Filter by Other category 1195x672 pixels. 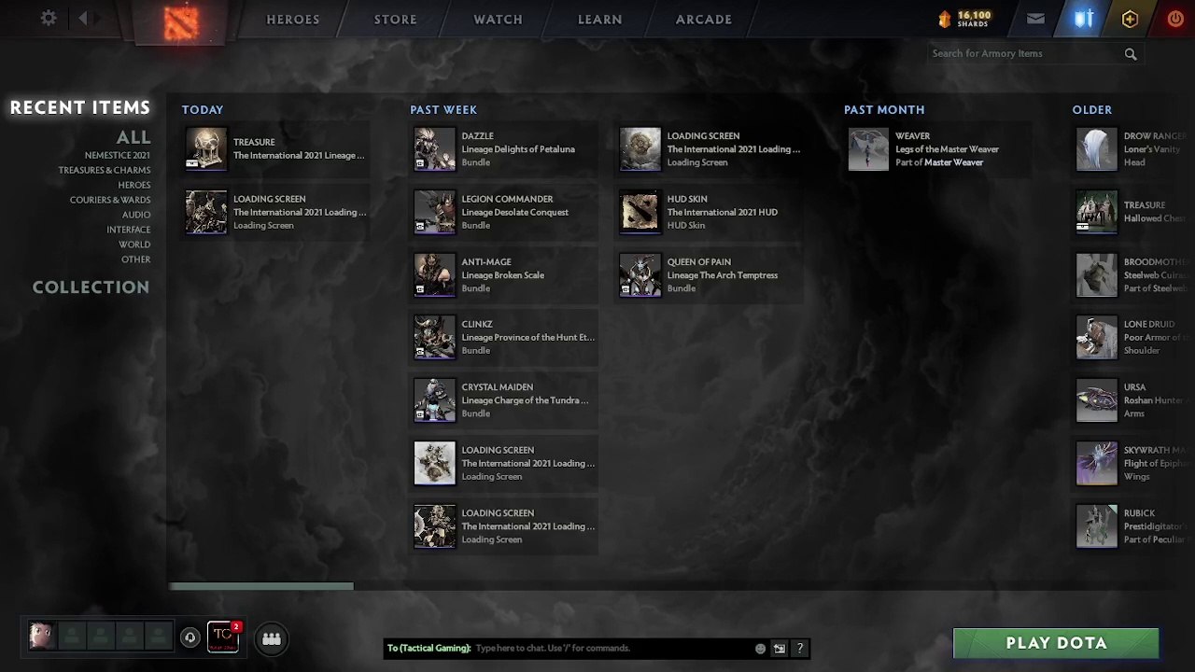pyautogui.click(x=136, y=260)
